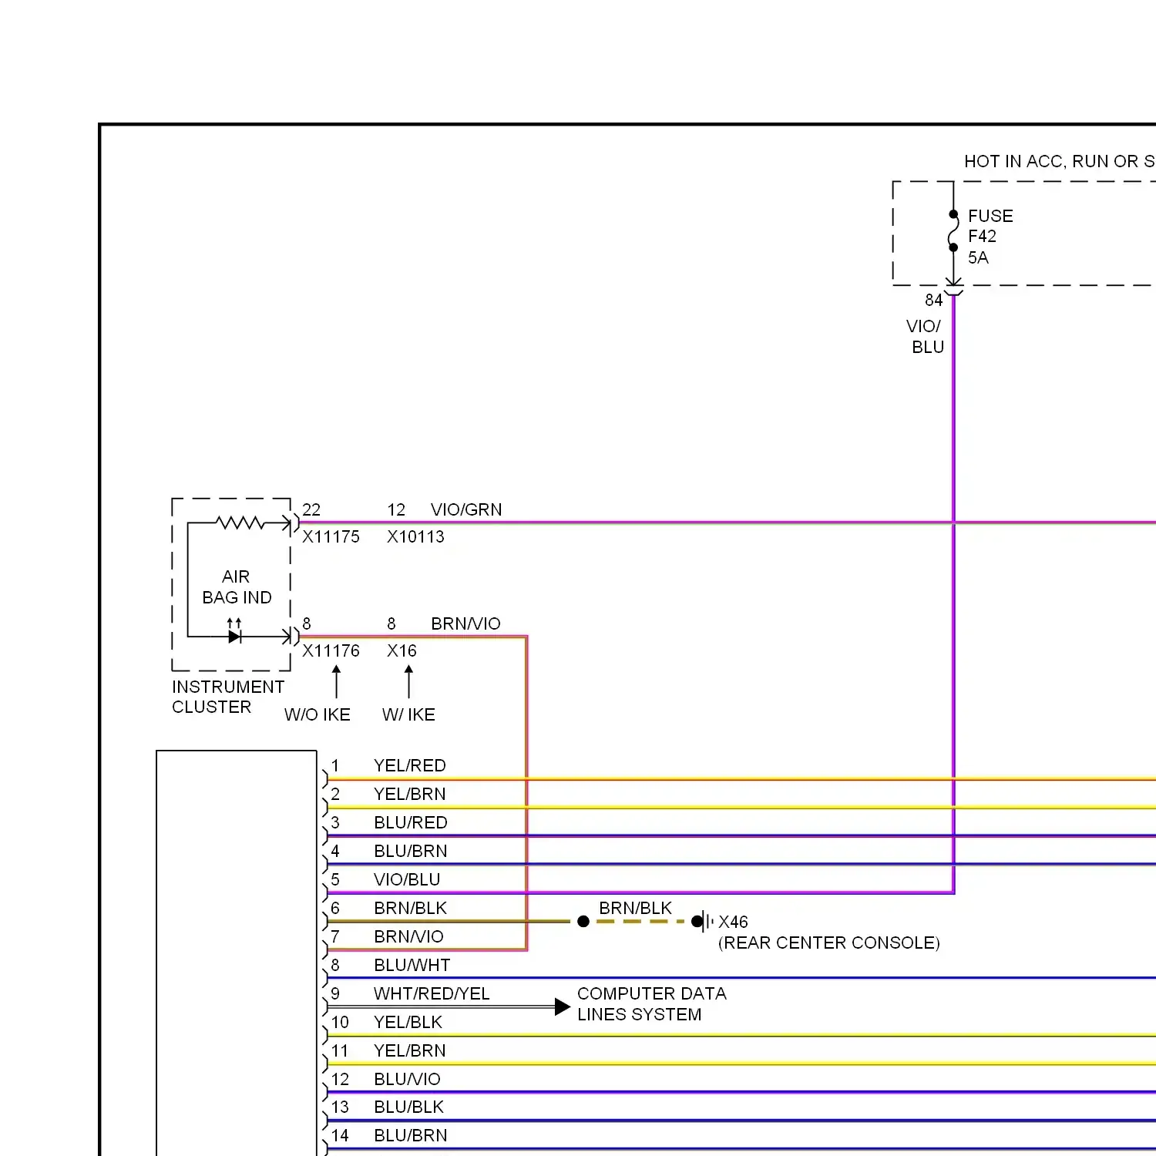Click the X46 ground label
This screenshot has height=1156, width=1156.
(x=733, y=922)
